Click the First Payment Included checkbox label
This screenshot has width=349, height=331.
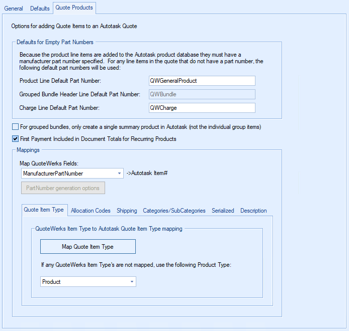click(98, 138)
